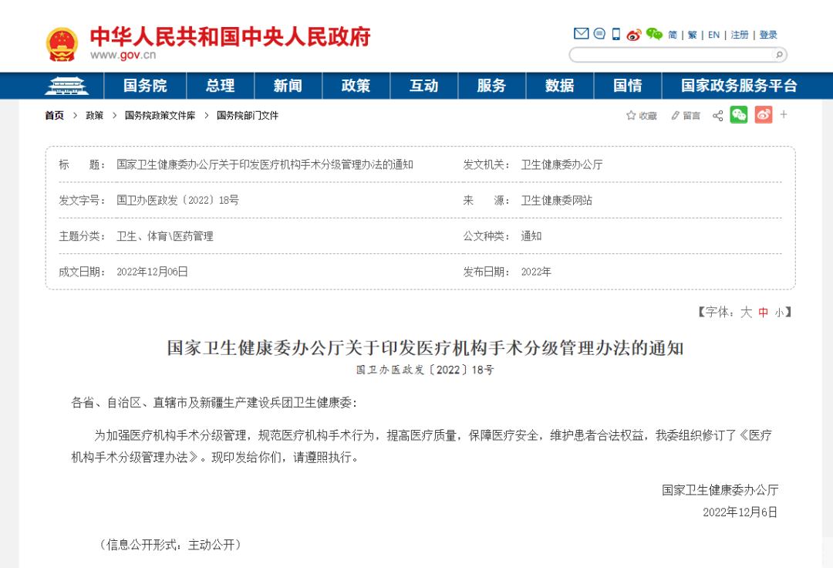Expand more share options plus sign
Image resolution: width=833 pixels, height=568 pixels.
784,115
